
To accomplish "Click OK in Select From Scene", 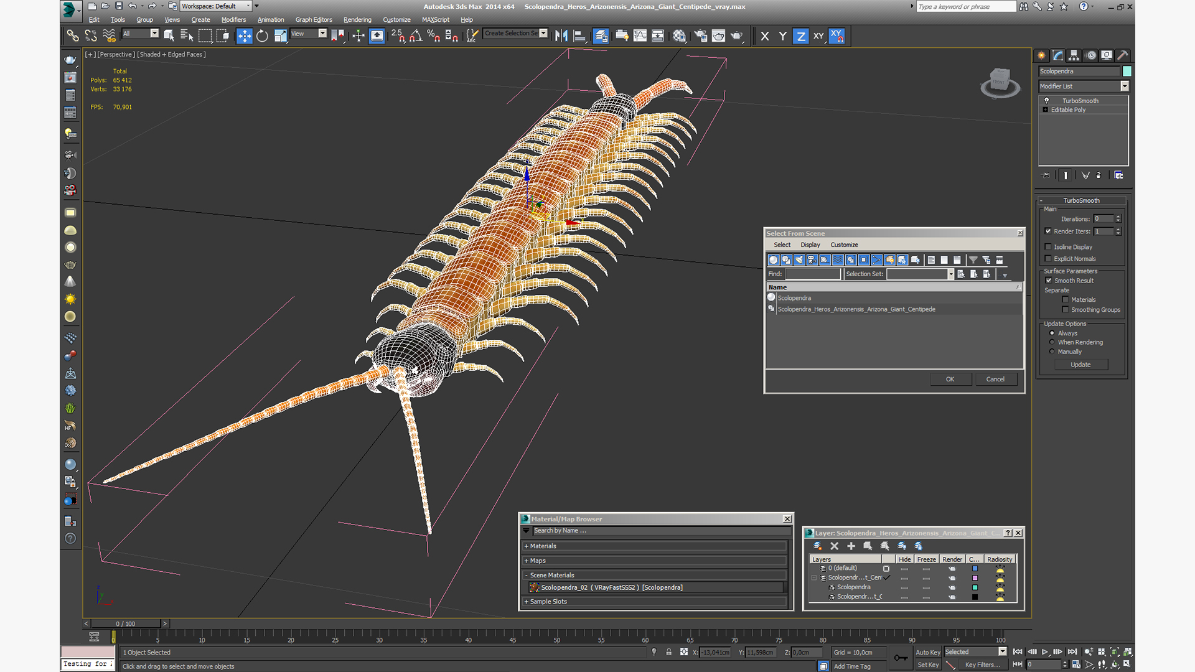I will 950,379.
